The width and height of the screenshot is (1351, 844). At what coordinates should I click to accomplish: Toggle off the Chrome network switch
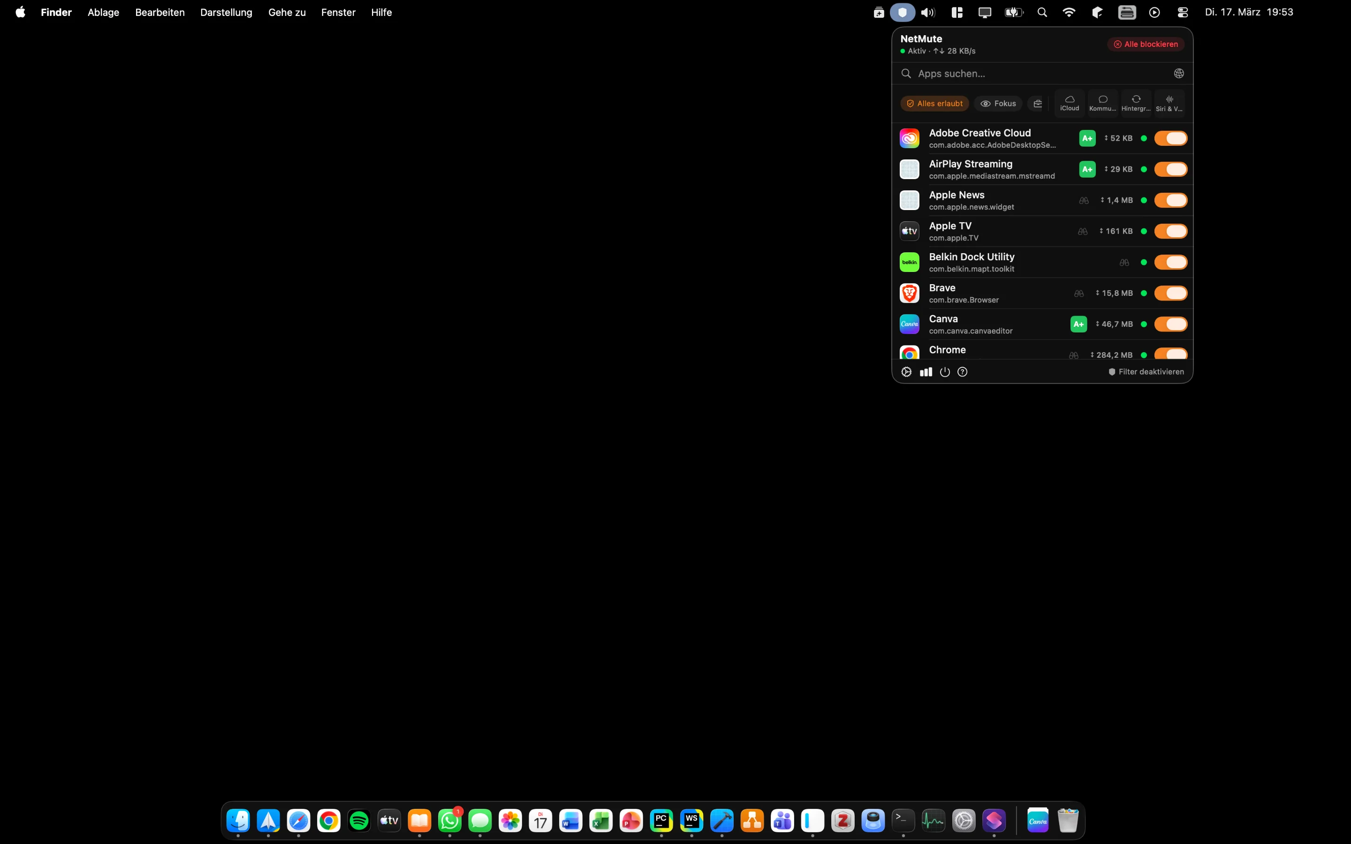pyautogui.click(x=1171, y=354)
